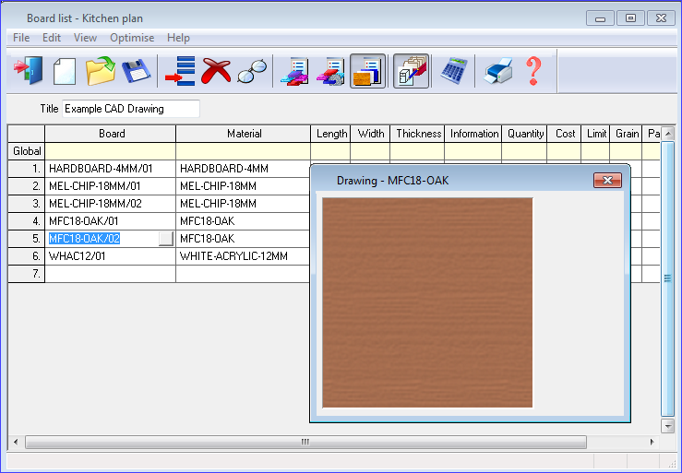Toggle the board list toolbar icon
This screenshot has height=473, width=682.
pyautogui.click(x=367, y=71)
